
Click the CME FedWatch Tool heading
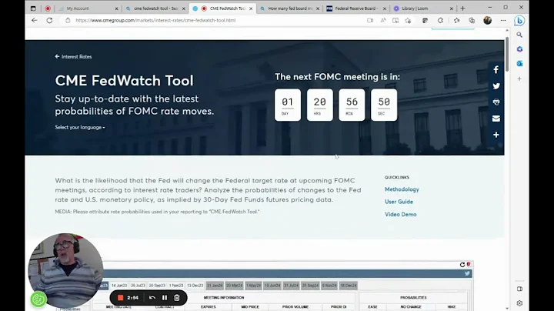(125, 81)
